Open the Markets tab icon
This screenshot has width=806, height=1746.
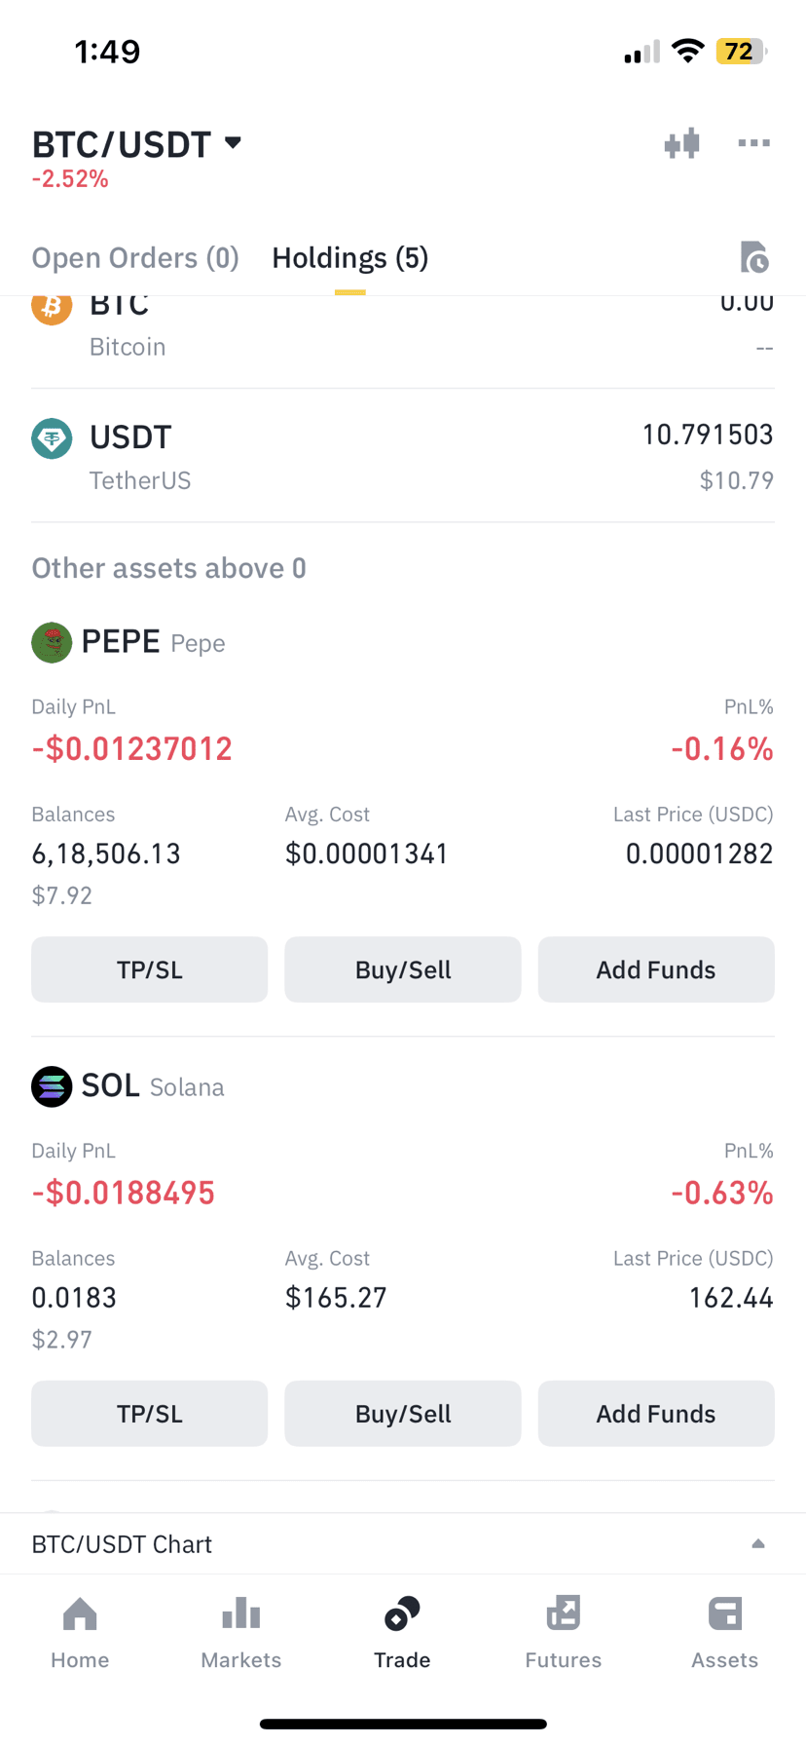[240, 1613]
